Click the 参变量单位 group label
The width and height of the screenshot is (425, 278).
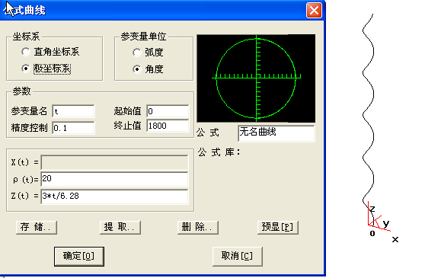(143, 37)
